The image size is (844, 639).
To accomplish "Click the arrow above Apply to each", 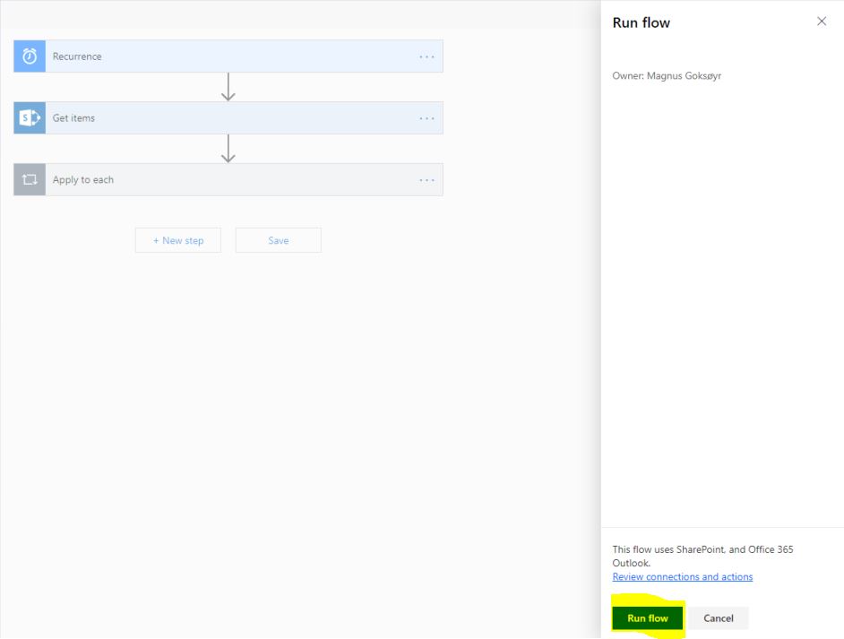I will [228, 149].
